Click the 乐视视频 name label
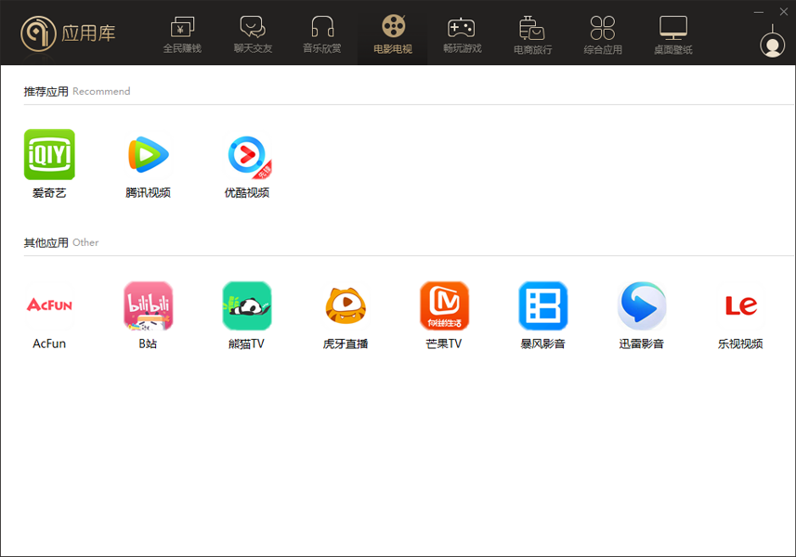Viewport: 796px width, 557px height. point(740,343)
